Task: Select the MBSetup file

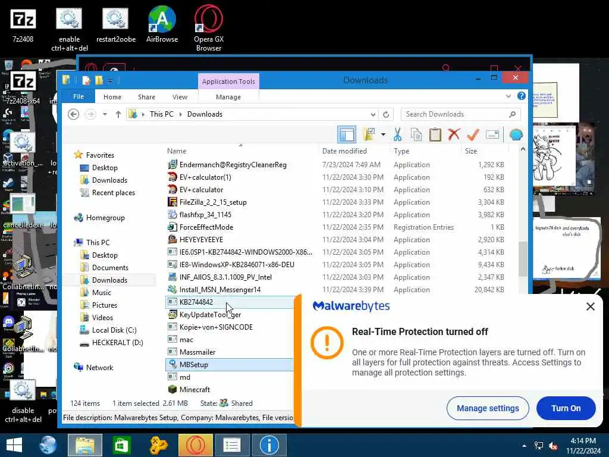Action: (194, 365)
